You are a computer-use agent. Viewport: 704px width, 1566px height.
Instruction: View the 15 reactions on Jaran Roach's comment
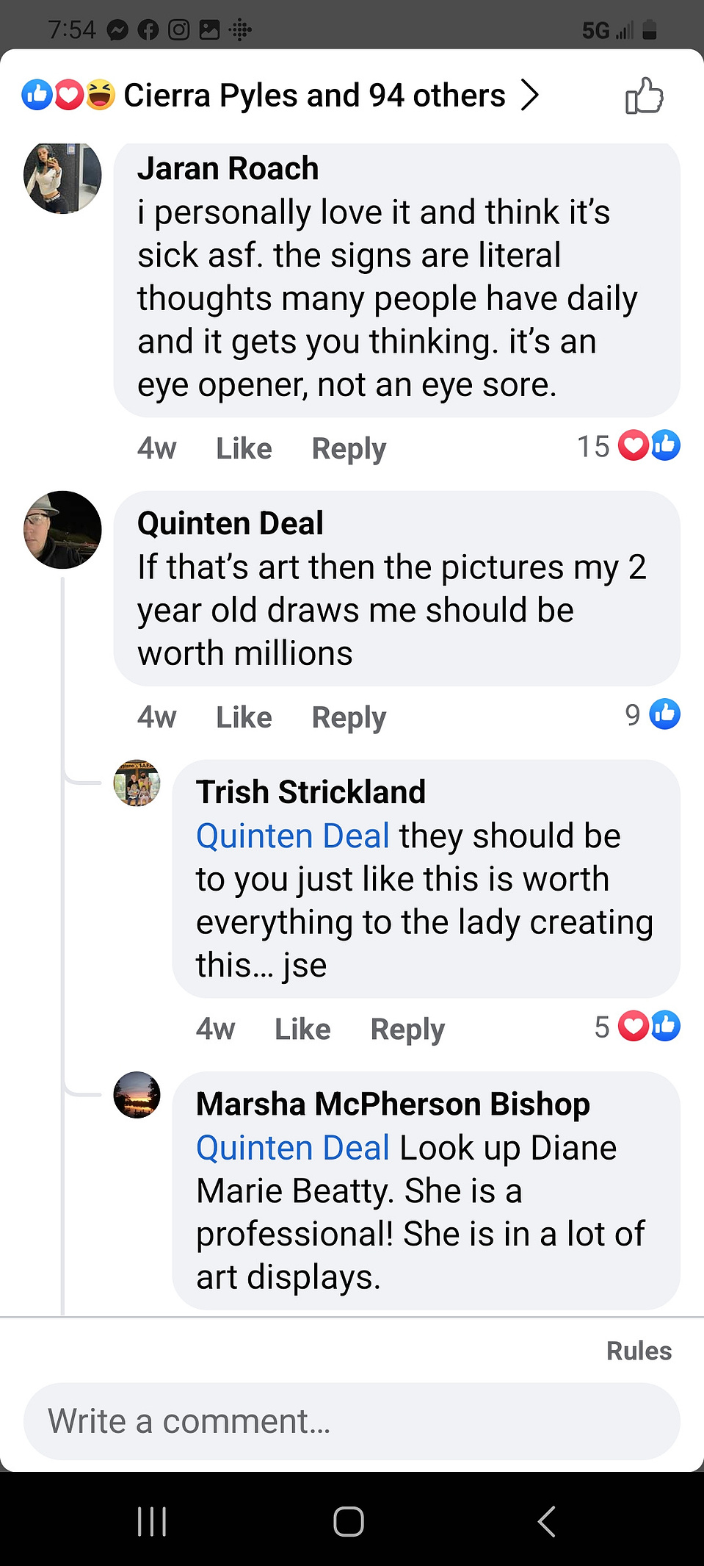point(628,446)
